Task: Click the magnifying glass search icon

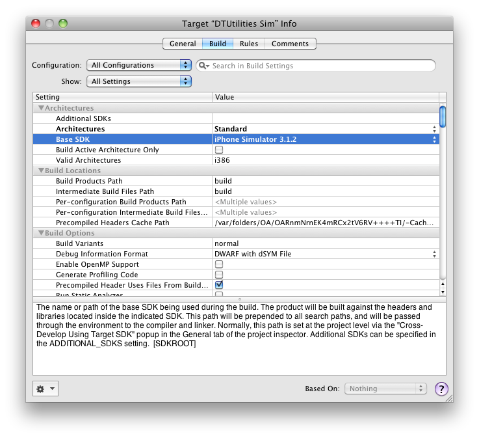Action: (x=203, y=66)
